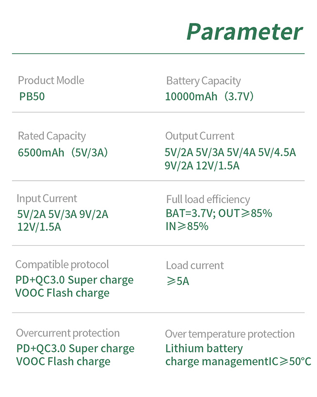This screenshot has width=317, height=397.
Task: Select the Rated Capacity label
Action: 52,136
